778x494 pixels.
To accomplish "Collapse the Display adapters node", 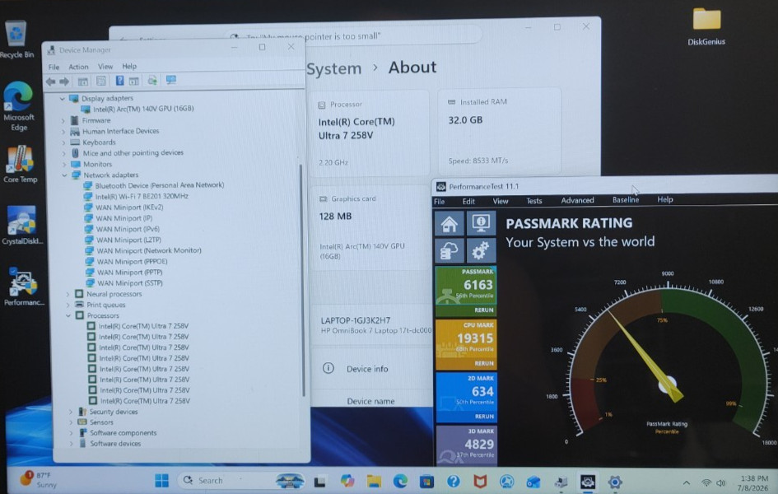I will (x=62, y=99).
